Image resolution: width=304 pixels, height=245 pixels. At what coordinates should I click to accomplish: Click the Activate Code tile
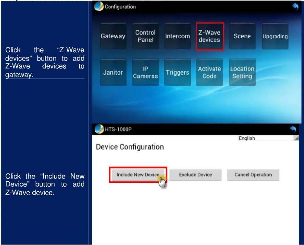pos(209,72)
